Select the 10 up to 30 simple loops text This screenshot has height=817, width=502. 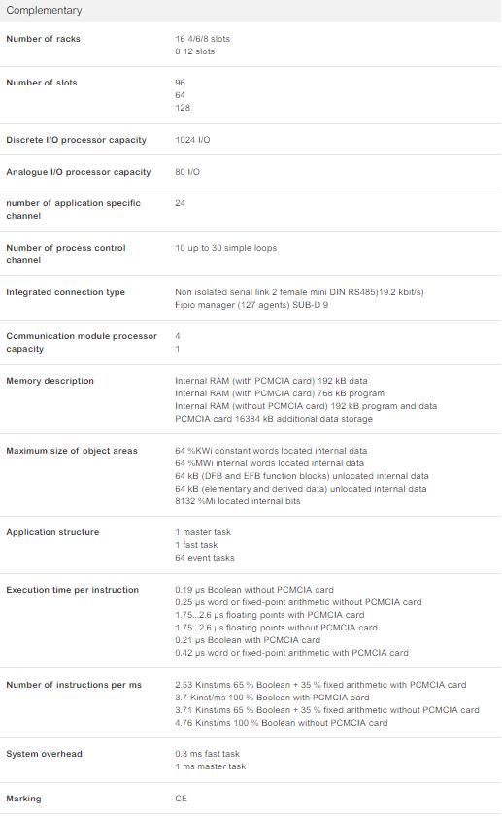[x=225, y=248]
